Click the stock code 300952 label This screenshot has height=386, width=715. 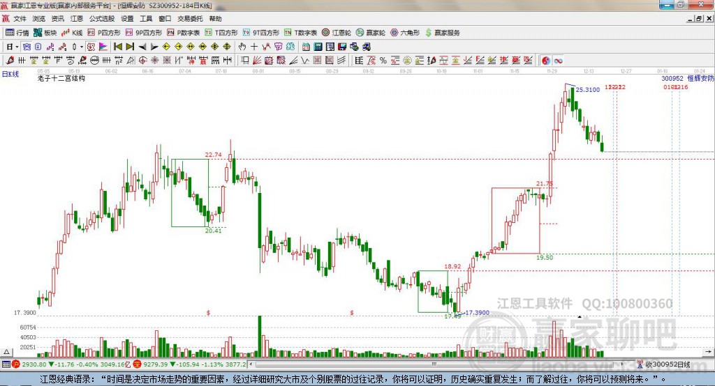coord(672,79)
